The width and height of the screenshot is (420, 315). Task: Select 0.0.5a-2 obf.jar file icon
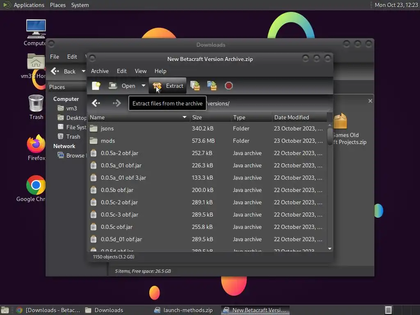(x=94, y=153)
